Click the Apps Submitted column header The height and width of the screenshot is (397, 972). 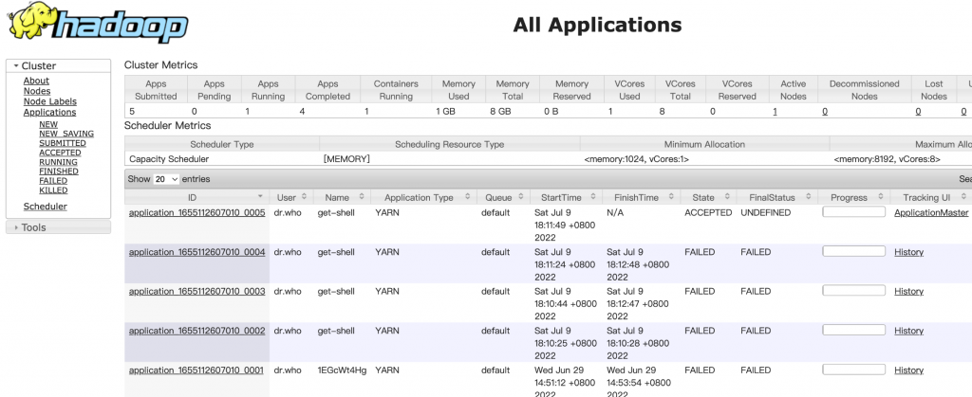click(156, 90)
